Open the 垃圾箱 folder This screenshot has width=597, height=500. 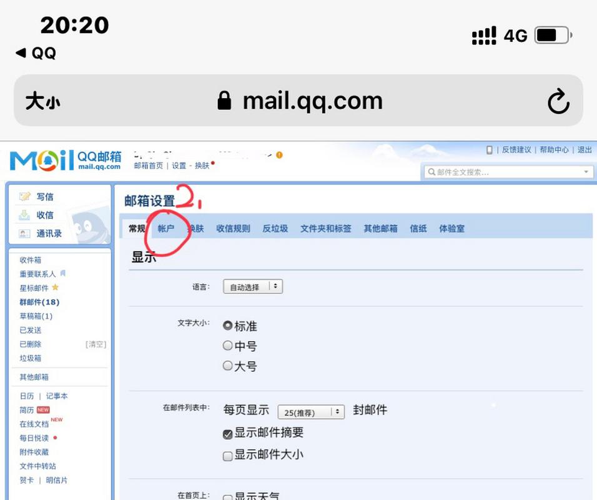pos(31,358)
